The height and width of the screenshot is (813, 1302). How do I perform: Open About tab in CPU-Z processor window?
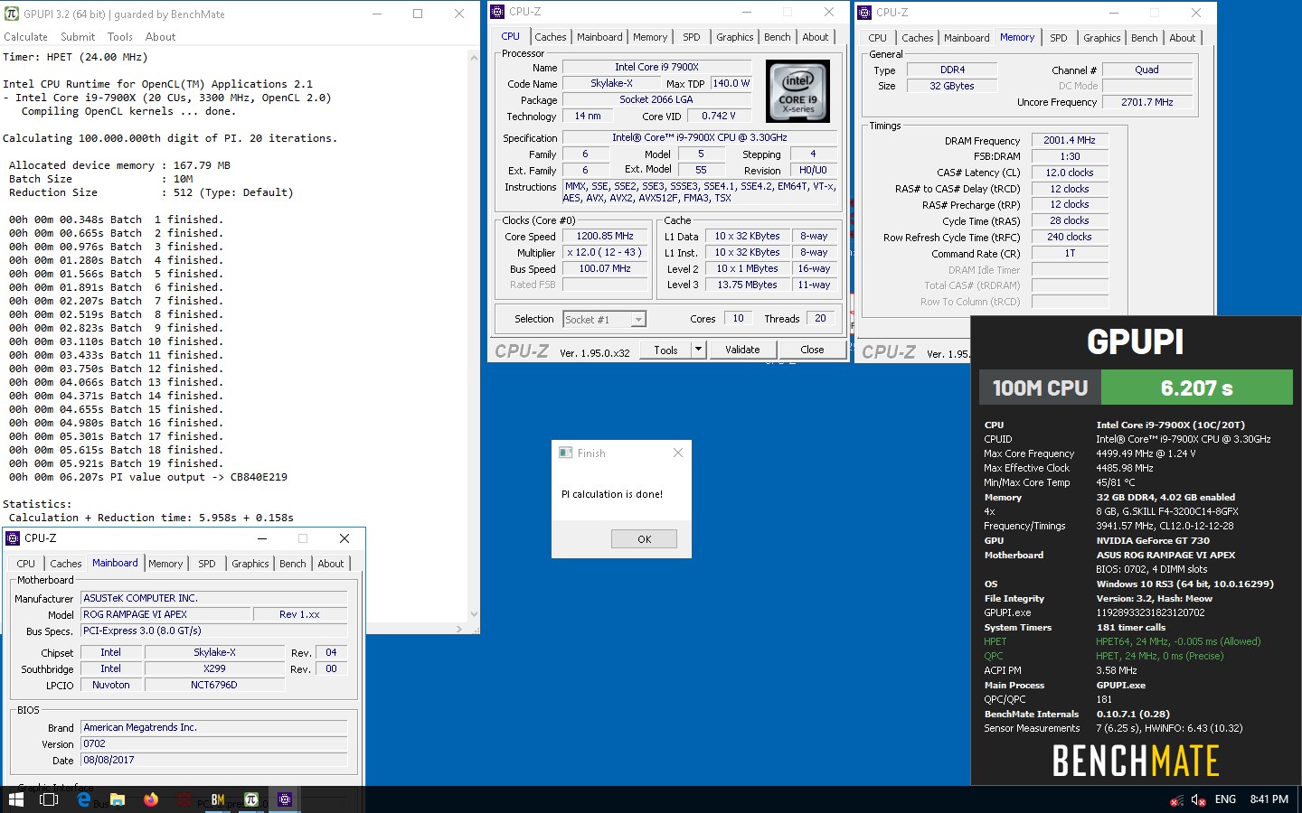[816, 37]
